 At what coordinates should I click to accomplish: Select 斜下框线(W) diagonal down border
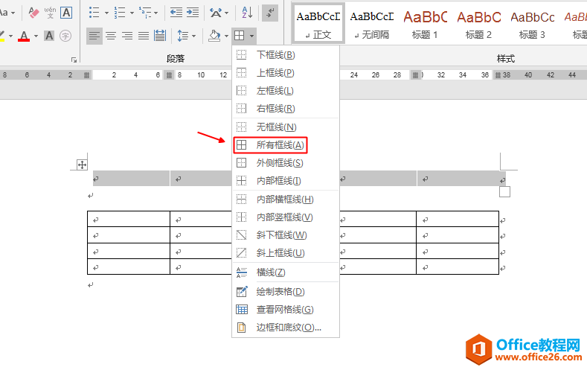286,235
